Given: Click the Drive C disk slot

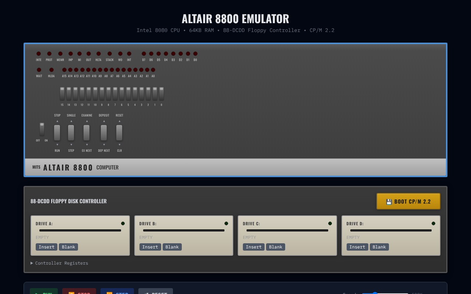Looking at the screenshot, I should tap(287, 230).
